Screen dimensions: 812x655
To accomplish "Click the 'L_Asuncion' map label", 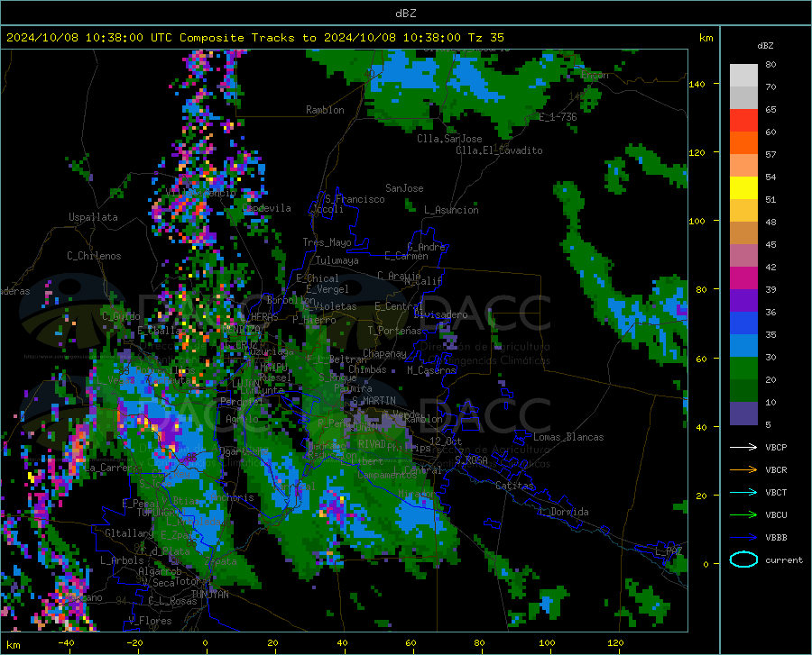I will pos(452,210).
